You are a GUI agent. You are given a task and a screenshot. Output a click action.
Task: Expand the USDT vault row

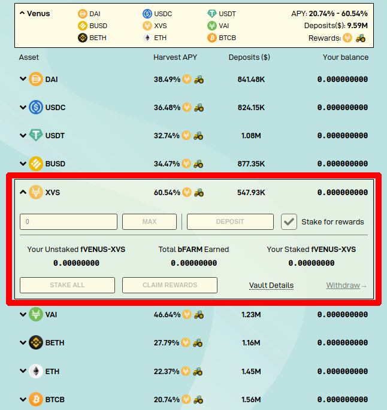[x=23, y=135]
